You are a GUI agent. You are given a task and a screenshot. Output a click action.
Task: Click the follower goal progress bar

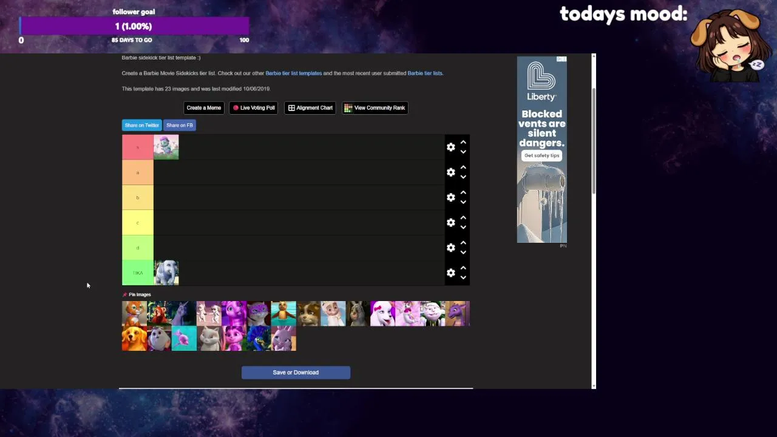[x=134, y=26]
